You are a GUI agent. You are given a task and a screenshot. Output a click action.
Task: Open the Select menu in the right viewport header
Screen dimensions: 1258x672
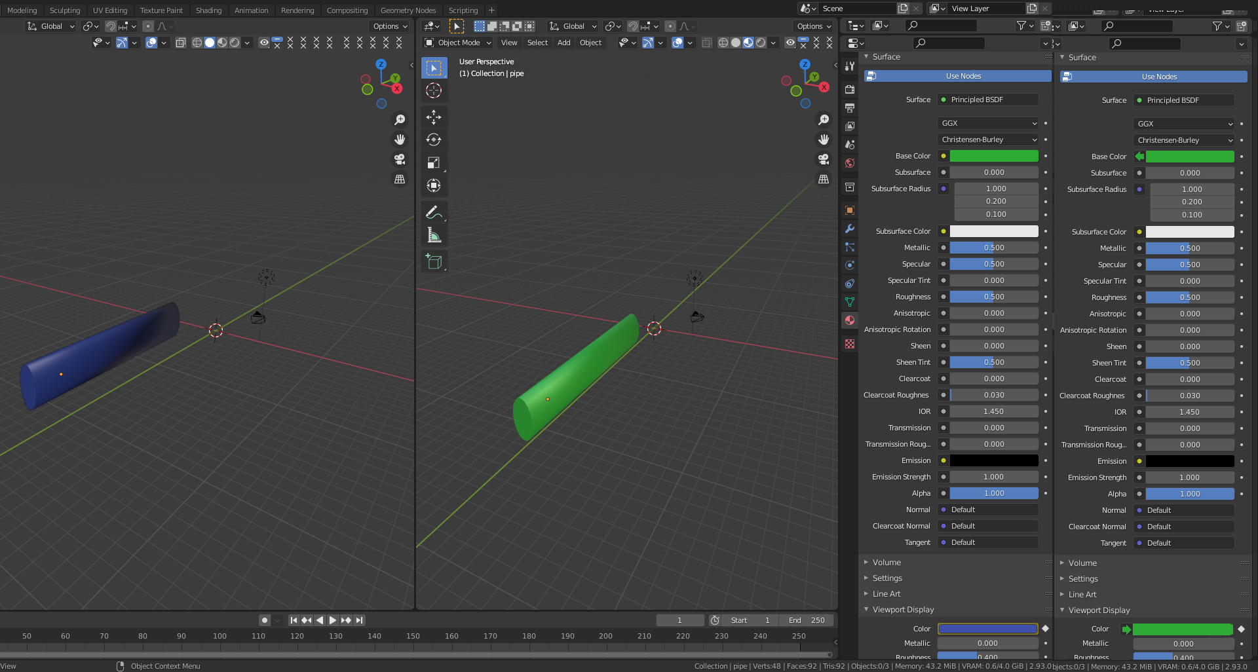(x=537, y=43)
